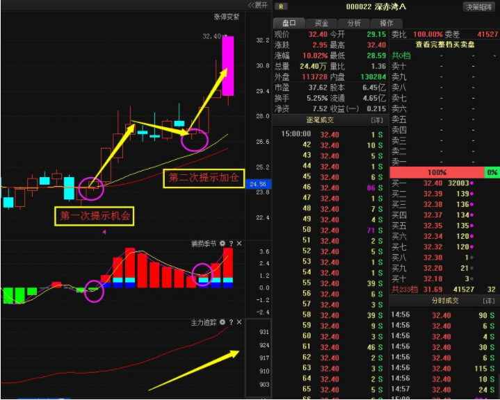The image size is (500, 400).
Task: Click the magenta limit-up candlestick
Action: click(x=228, y=66)
